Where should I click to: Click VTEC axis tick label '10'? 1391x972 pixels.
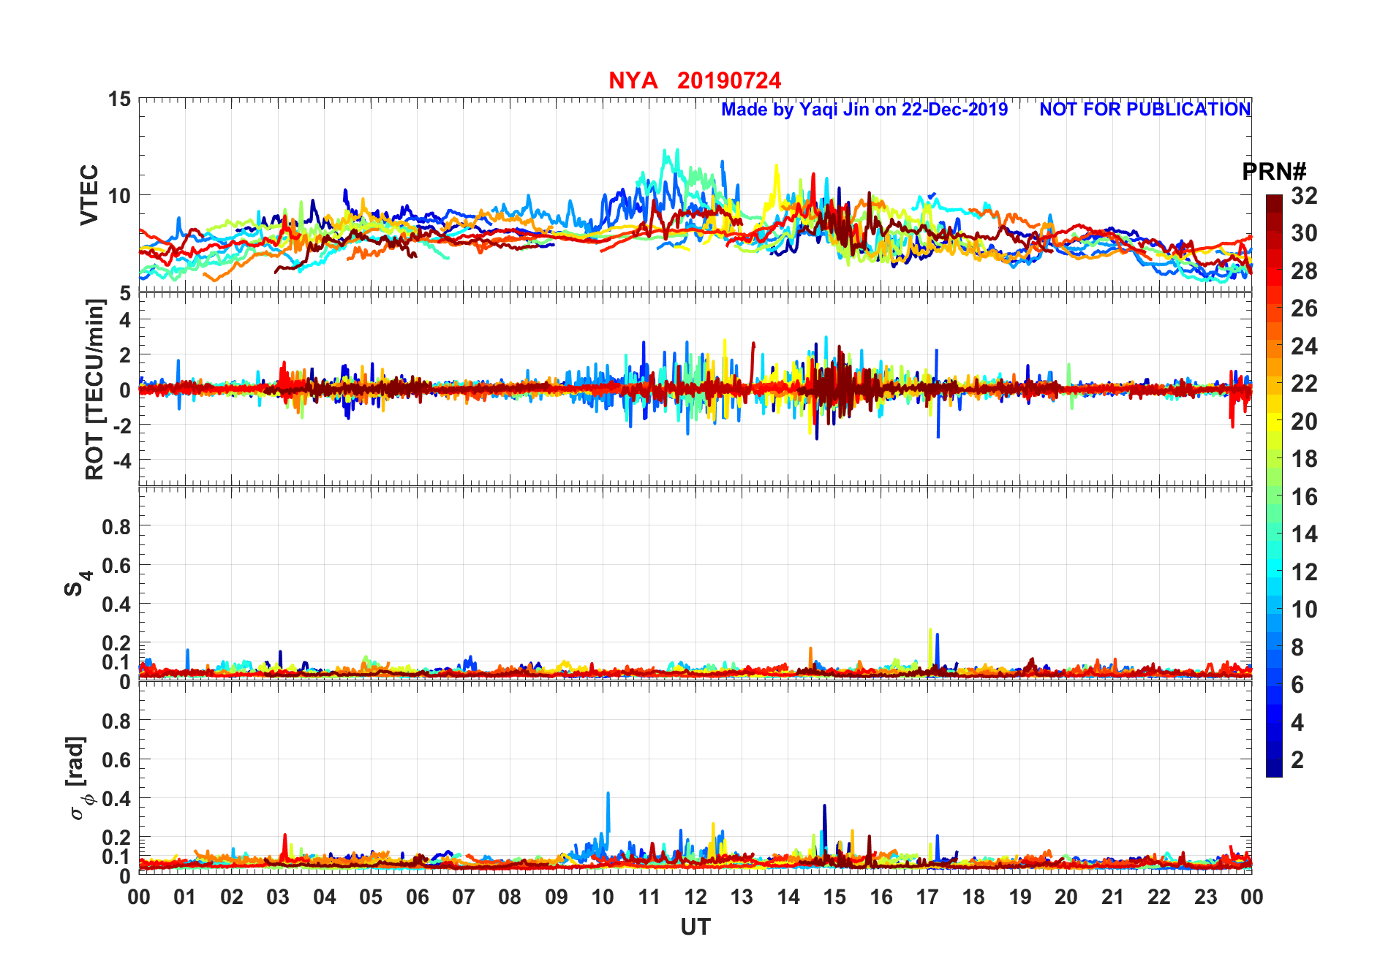pyautogui.click(x=120, y=196)
